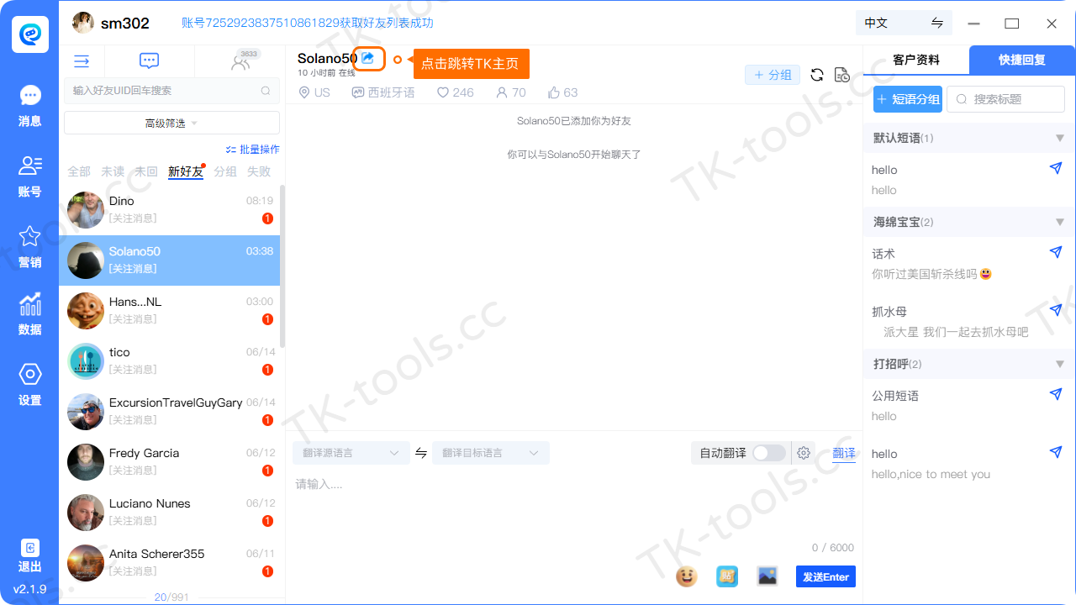Open the 数据 data section

click(x=29, y=314)
